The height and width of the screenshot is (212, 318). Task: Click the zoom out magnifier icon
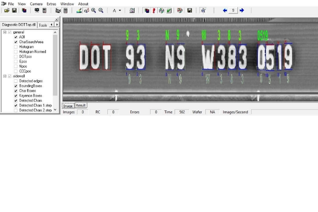(101, 10)
